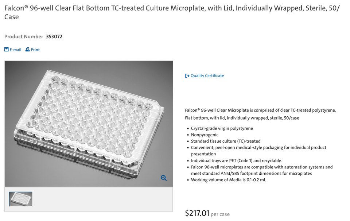Screen dimensions: 350x221
Task: Click the magnifier zoom icon on the product image
Action: 163,178
